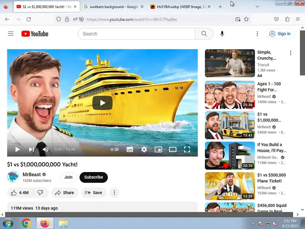Open Ages 1 - 100 Fight video
Screen dimensions: 305x229
pyautogui.click(x=230, y=95)
